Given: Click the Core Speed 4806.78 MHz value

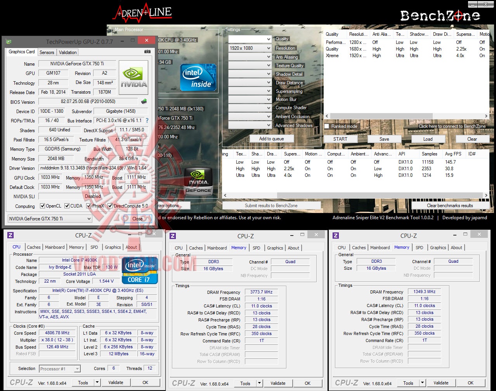Looking at the screenshot, I should point(57,333).
